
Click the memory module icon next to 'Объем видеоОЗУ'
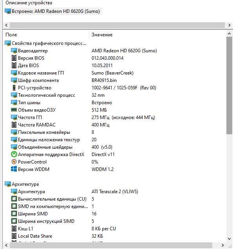coord(14,110)
